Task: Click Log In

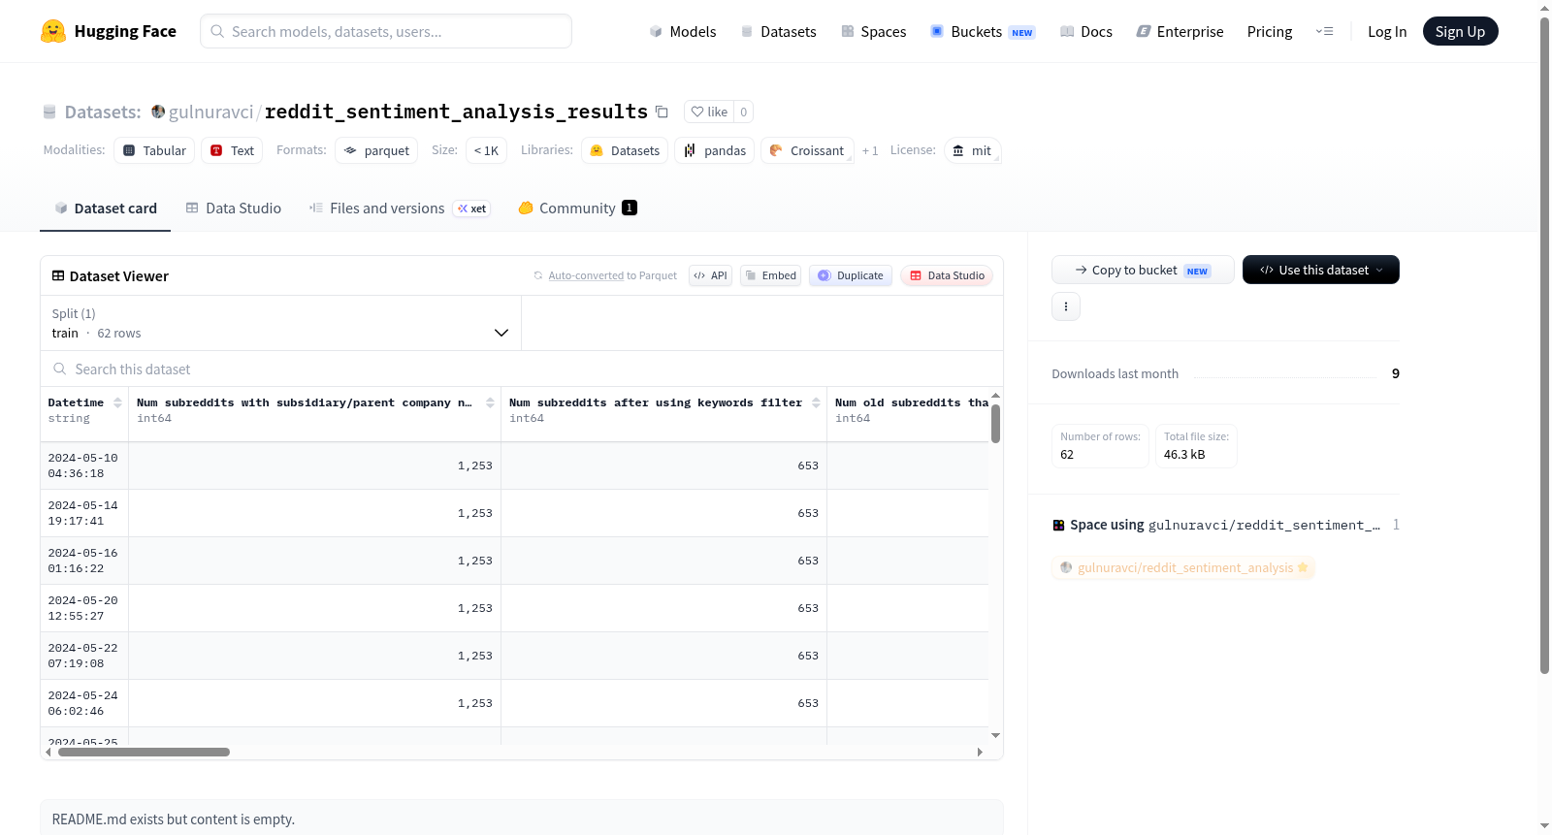Action: point(1387,31)
